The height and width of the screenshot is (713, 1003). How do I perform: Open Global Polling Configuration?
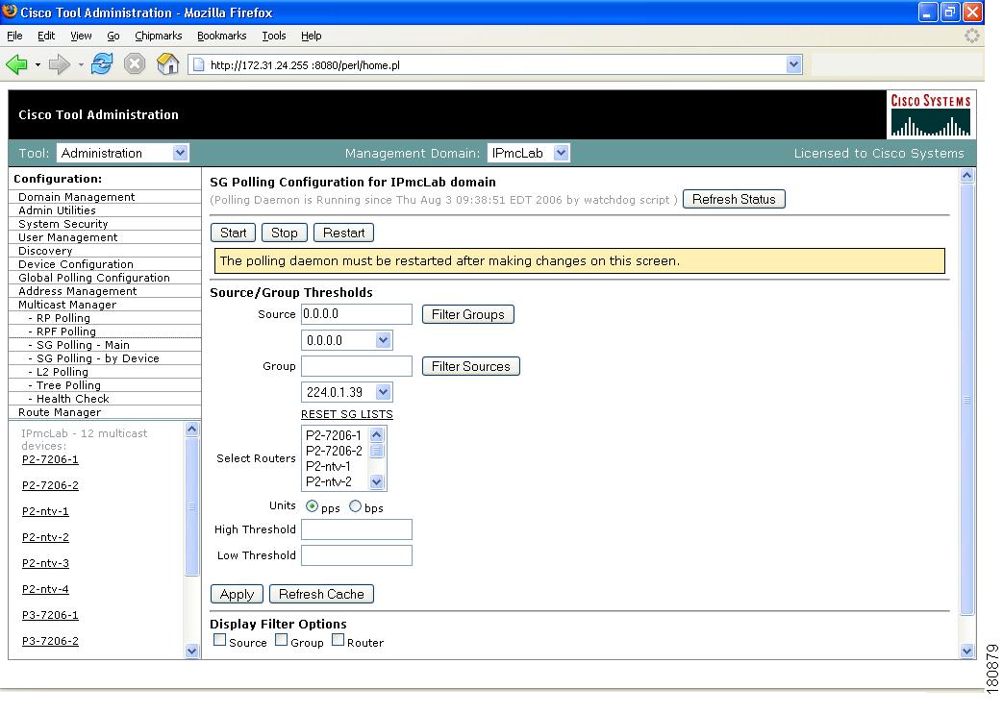pyautogui.click(x=94, y=278)
